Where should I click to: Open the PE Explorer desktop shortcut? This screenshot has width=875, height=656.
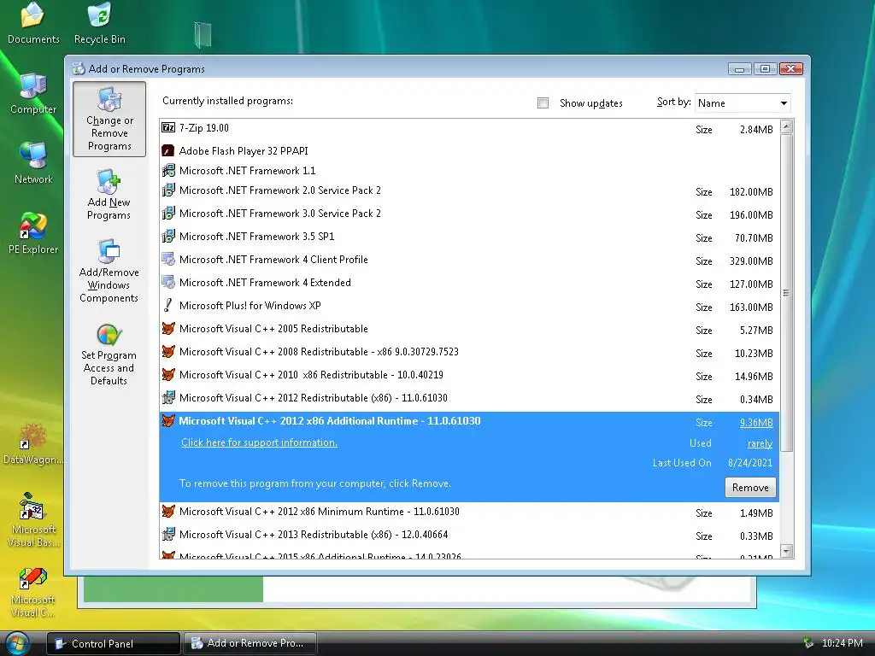pyautogui.click(x=33, y=233)
